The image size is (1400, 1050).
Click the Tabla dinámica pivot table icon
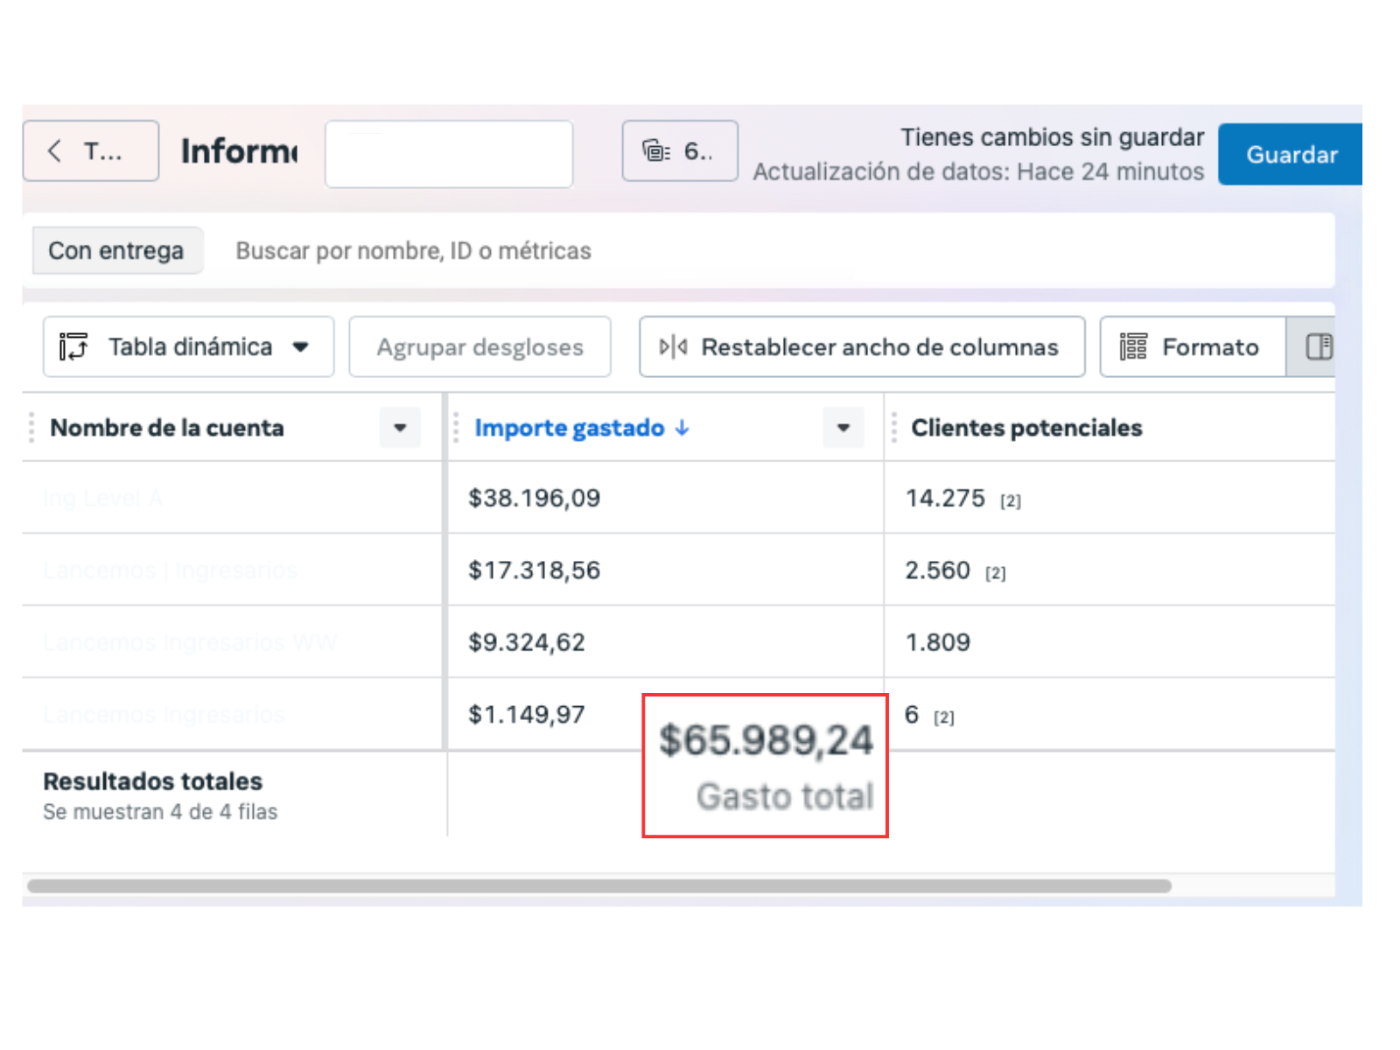(x=73, y=346)
